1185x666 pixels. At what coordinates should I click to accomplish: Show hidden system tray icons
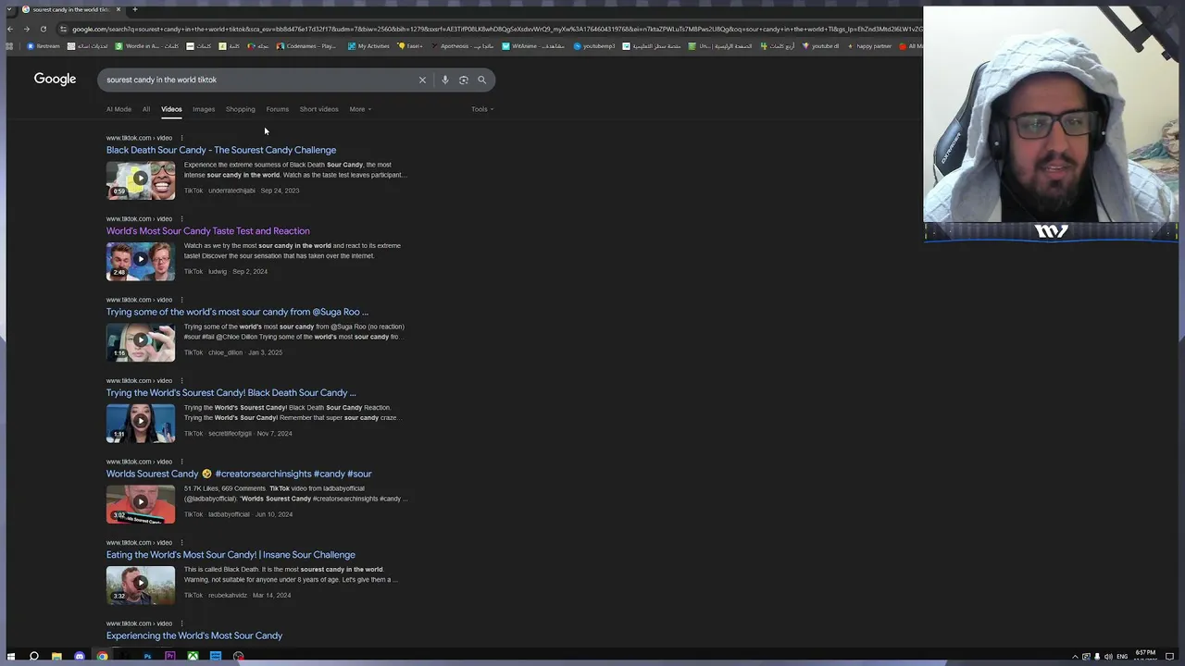(x=1075, y=657)
